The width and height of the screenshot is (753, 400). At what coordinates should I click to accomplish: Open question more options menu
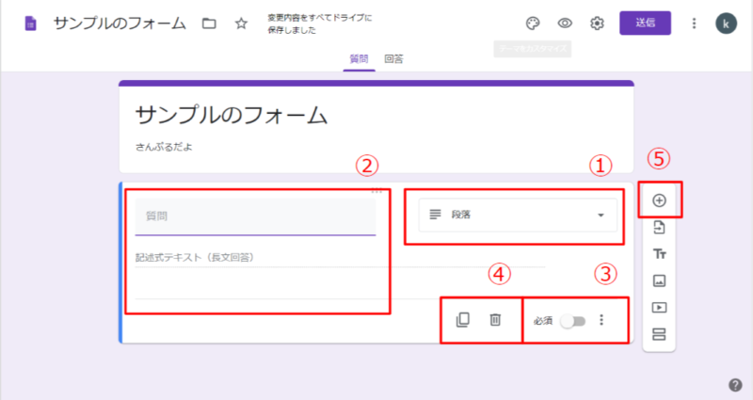coord(602,321)
